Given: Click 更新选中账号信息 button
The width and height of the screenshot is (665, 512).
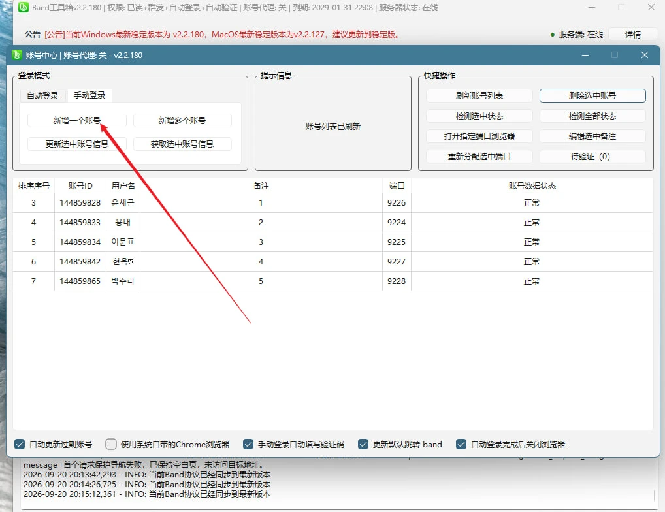Looking at the screenshot, I should pyautogui.click(x=77, y=144).
